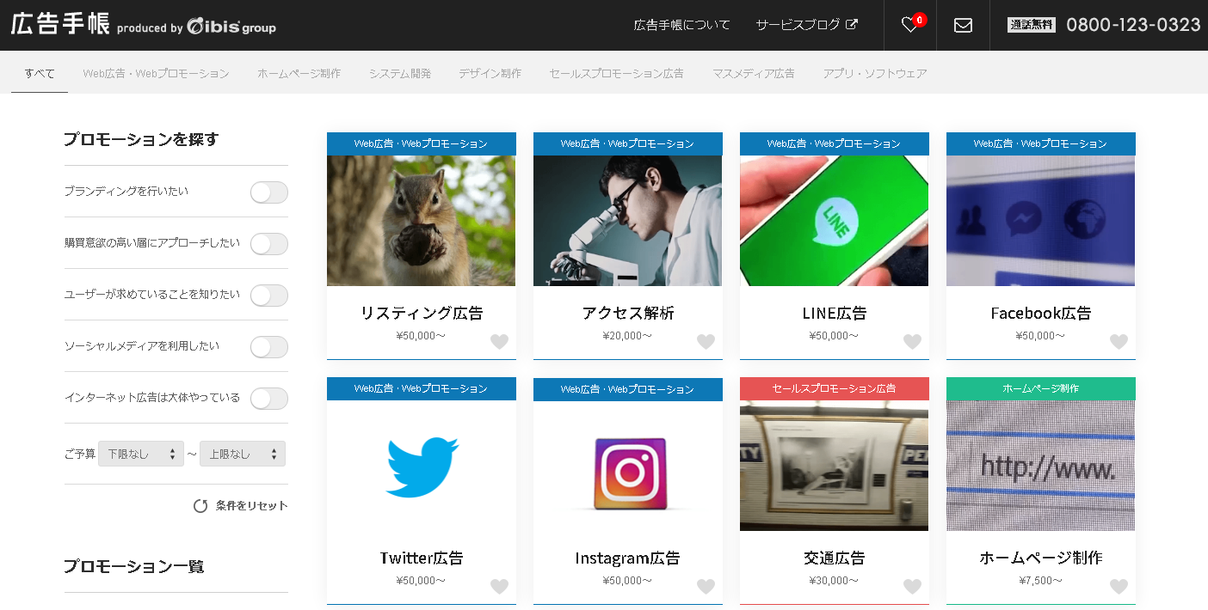Click the リスティング広告 title
This screenshot has height=610, width=1208.
[x=422, y=313]
